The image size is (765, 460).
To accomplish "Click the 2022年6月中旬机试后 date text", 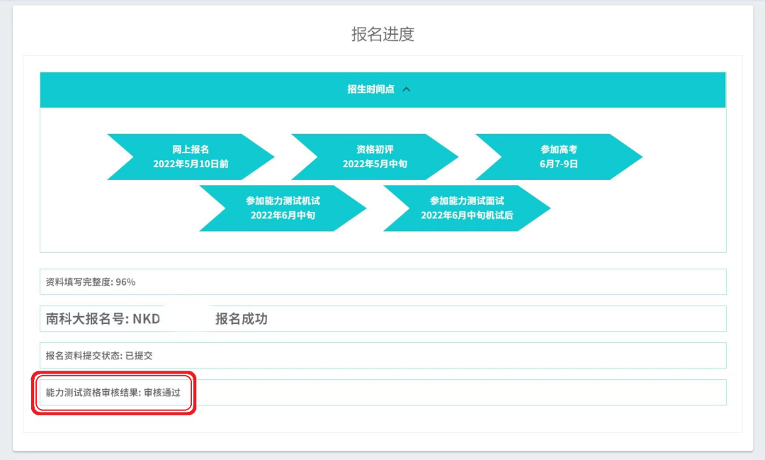I will (x=467, y=215).
